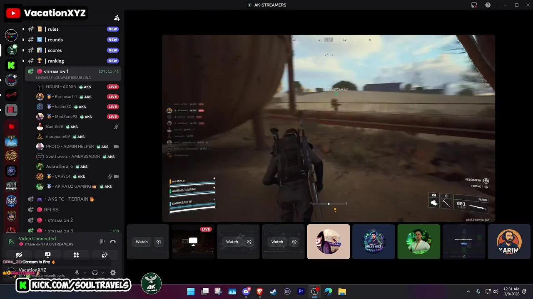Join the RFIISS voice channel
533x299 pixels.
click(73, 210)
